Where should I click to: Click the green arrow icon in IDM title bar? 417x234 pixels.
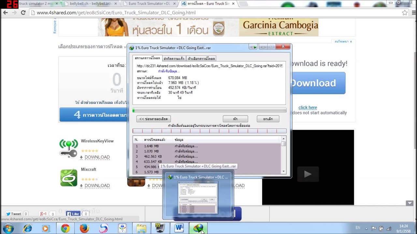(253, 47)
